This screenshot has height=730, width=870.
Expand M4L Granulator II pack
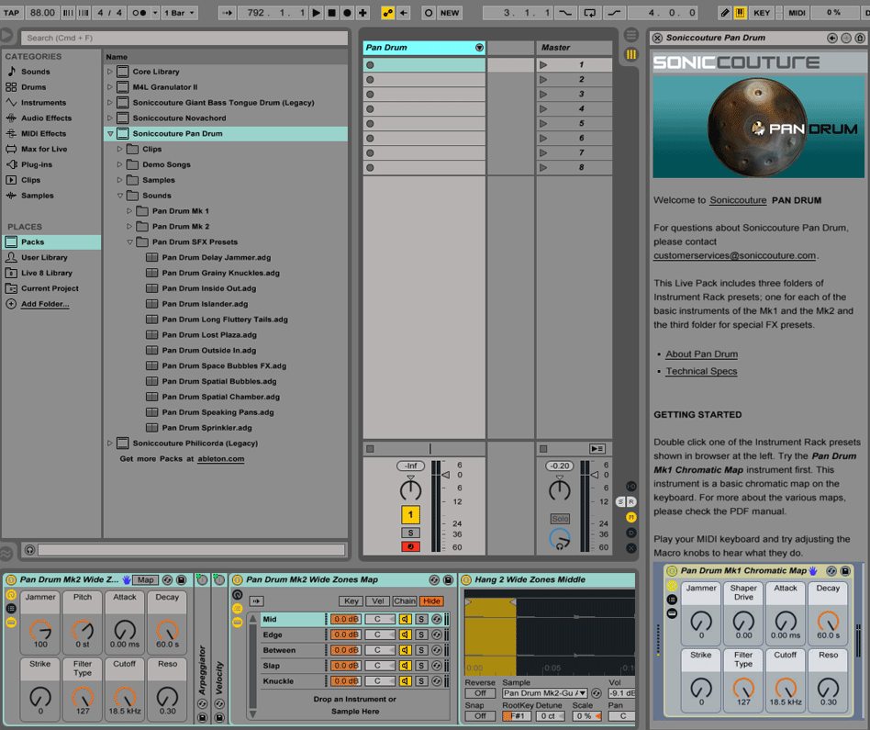[x=110, y=87]
